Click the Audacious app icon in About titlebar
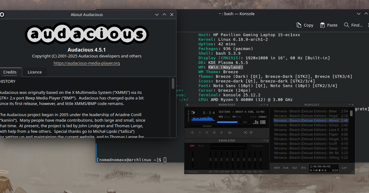 [2, 15]
